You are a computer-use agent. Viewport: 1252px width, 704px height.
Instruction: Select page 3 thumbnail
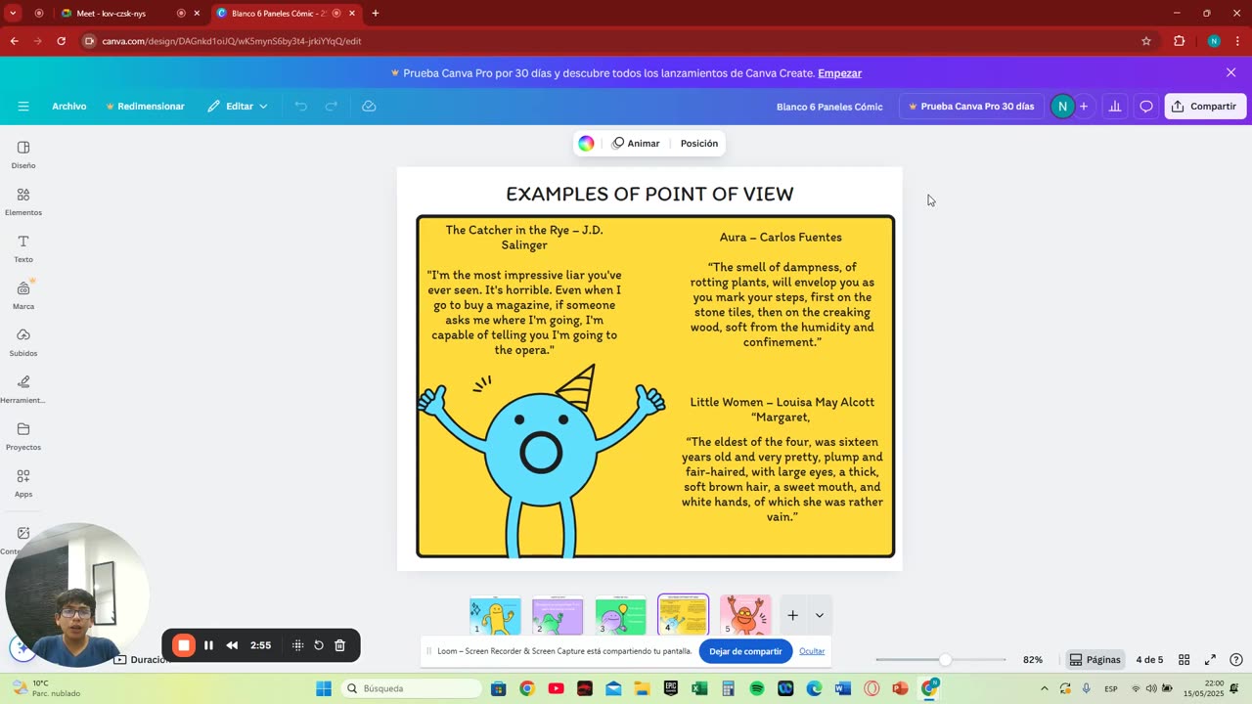620,615
